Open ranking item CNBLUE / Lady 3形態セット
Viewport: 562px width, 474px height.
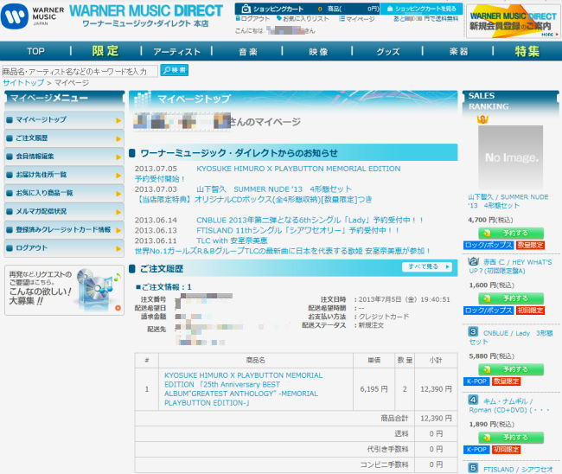point(511,337)
